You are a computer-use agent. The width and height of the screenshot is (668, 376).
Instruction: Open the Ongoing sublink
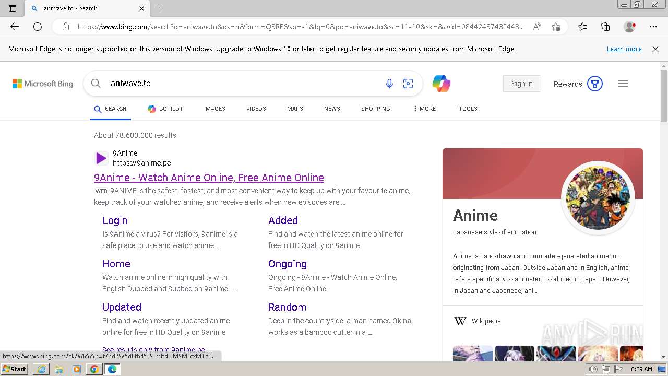point(288,264)
